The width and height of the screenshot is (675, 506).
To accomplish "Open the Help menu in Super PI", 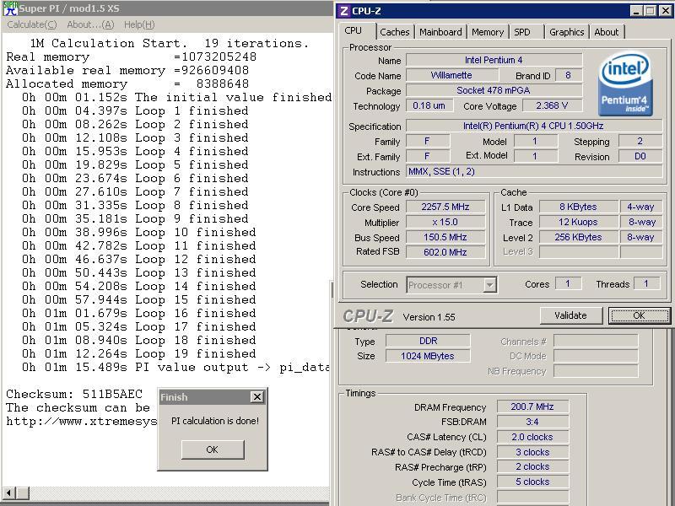I will 139,24.
